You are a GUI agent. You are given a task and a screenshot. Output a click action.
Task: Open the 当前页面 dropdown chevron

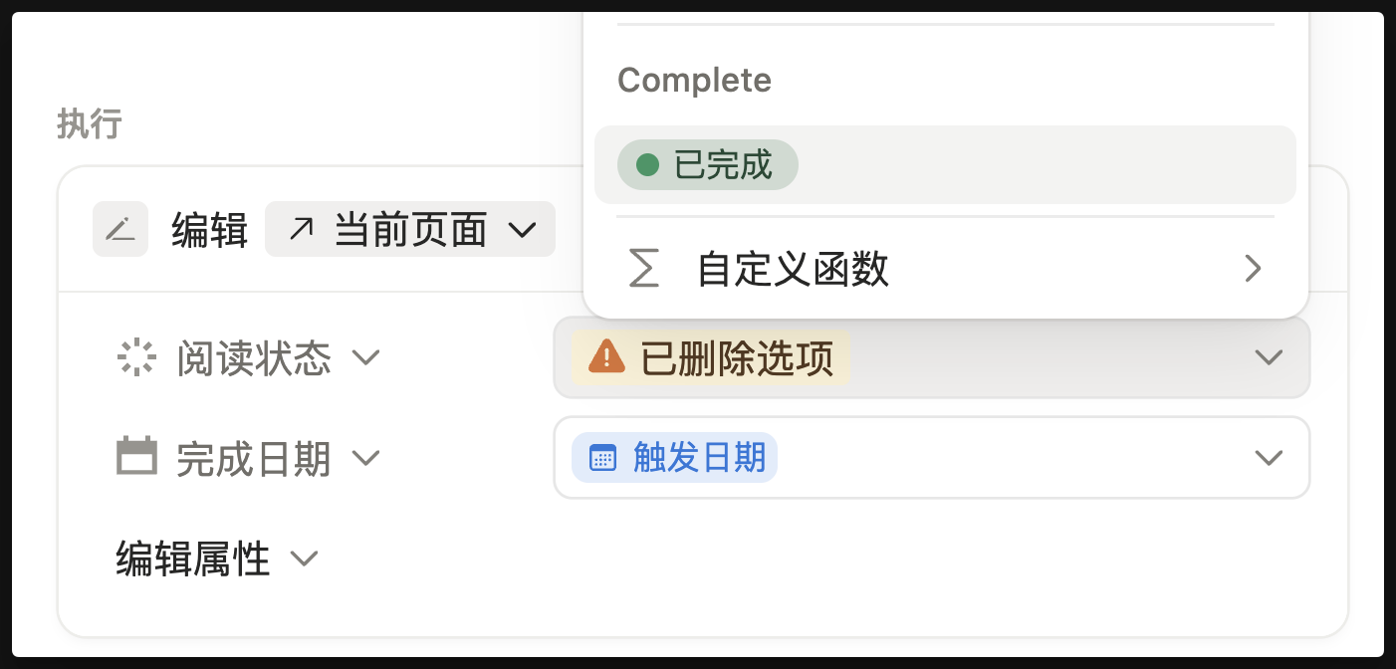[x=523, y=230]
